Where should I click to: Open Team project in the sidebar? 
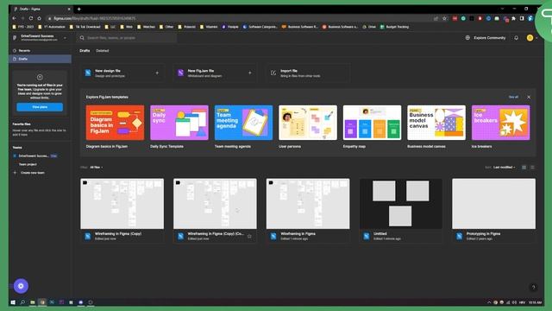(28, 164)
